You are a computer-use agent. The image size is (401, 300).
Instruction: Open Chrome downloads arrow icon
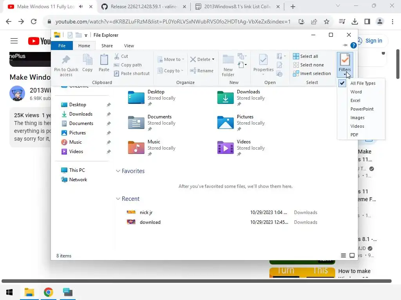coord(355,22)
